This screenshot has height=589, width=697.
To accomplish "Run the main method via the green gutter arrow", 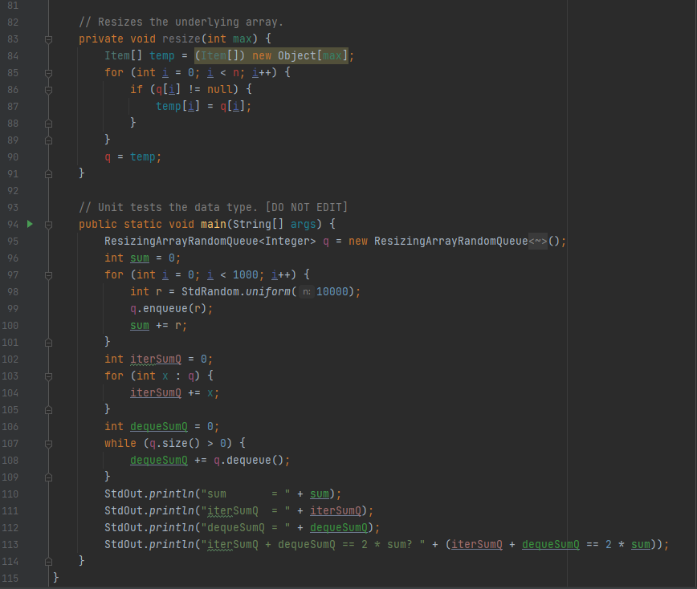I will tap(30, 224).
